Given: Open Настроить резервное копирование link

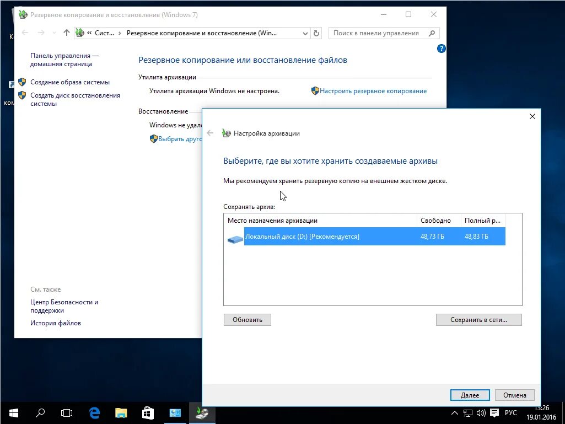Looking at the screenshot, I should point(373,91).
